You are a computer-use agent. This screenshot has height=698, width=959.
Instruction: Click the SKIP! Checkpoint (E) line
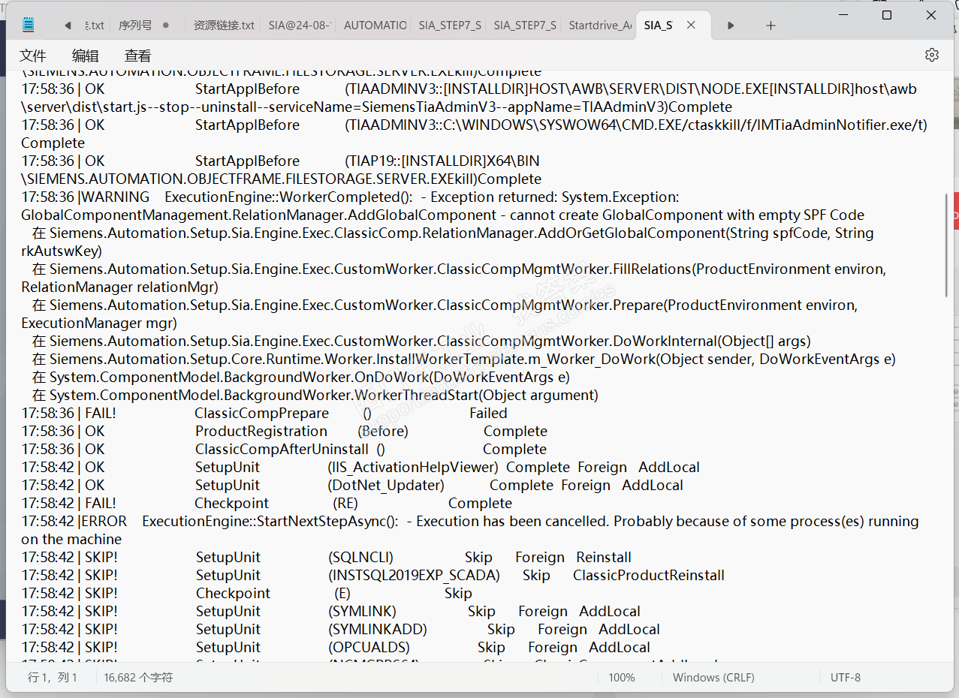click(246, 594)
